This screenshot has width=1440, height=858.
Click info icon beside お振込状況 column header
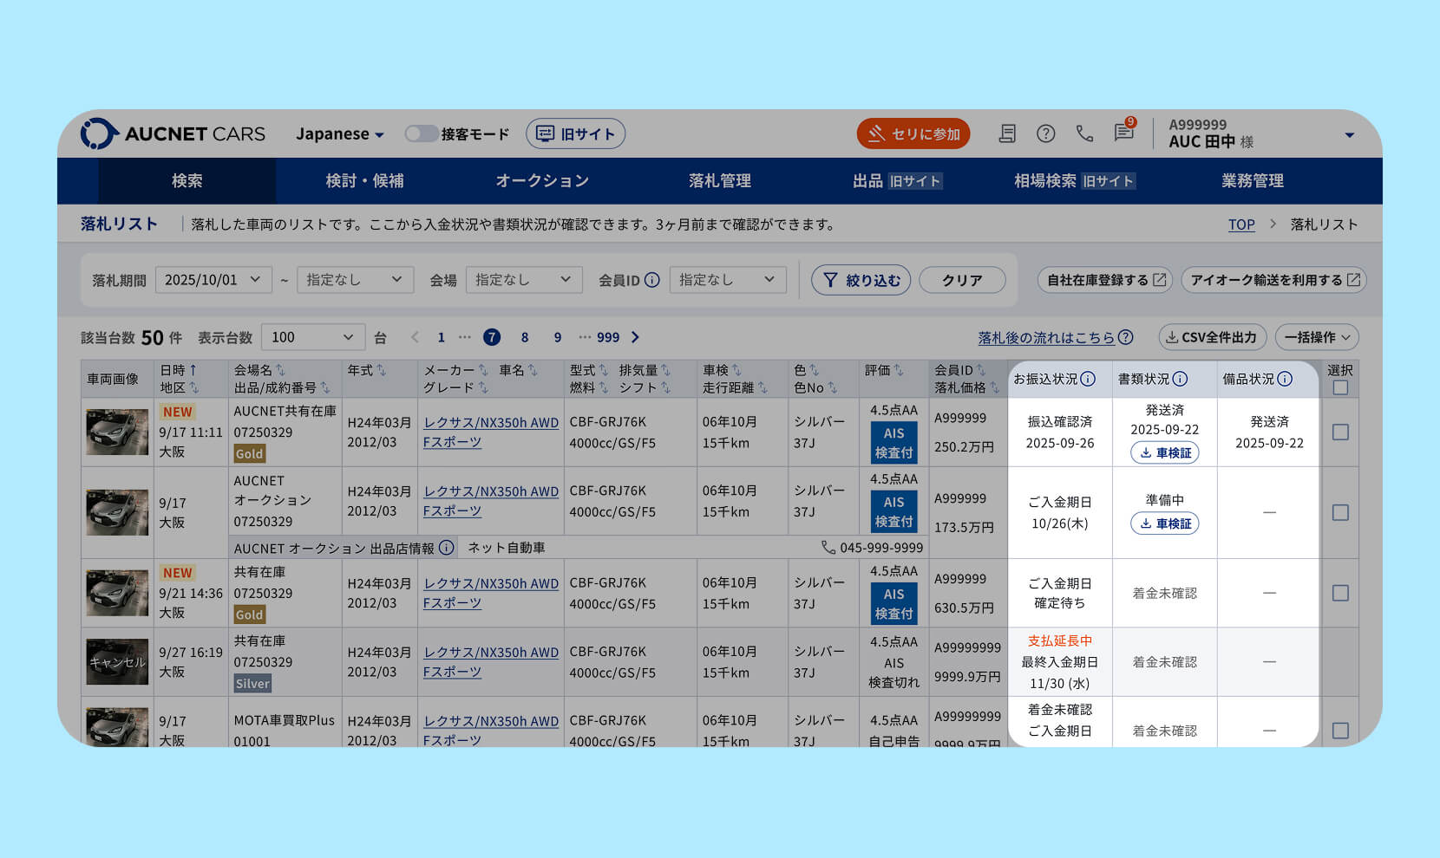[1088, 379]
